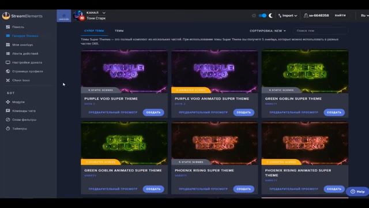Create Green Goblin Super Theme
The height and width of the screenshot is (208, 369).
click(x=334, y=113)
